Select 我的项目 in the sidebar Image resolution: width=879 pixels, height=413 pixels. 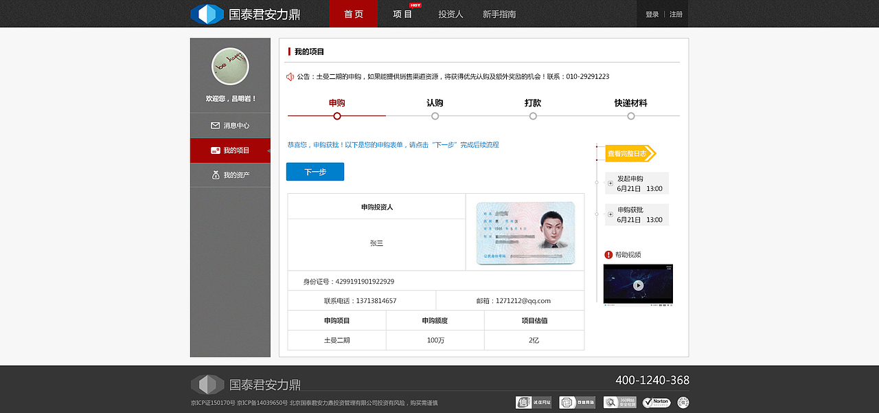tap(230, 150)
